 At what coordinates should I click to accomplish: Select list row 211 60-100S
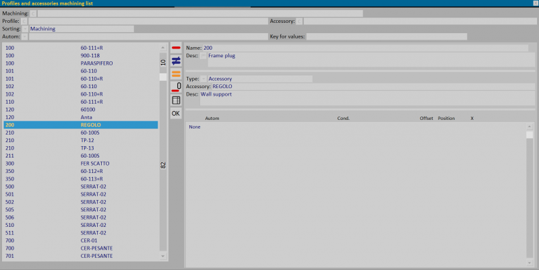point(81,156)
